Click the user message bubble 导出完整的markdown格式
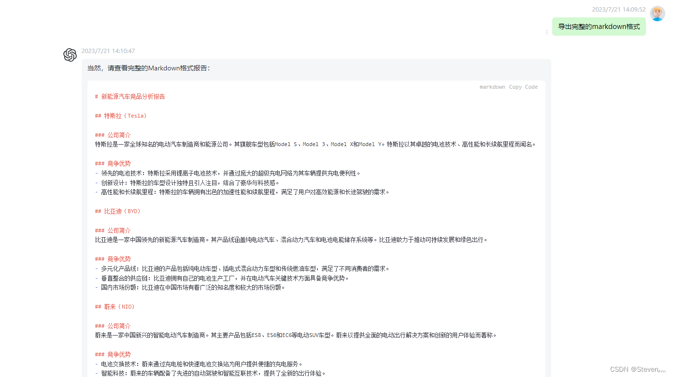Viewport: 673px width, 377px height. (599, 27)
